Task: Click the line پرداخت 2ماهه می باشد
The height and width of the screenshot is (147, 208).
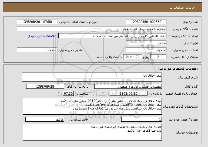Action: tap(144, 131)
